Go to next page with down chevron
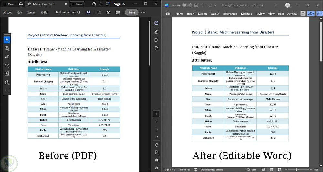This screenshot has height=172, width=323. coord(157,137)
